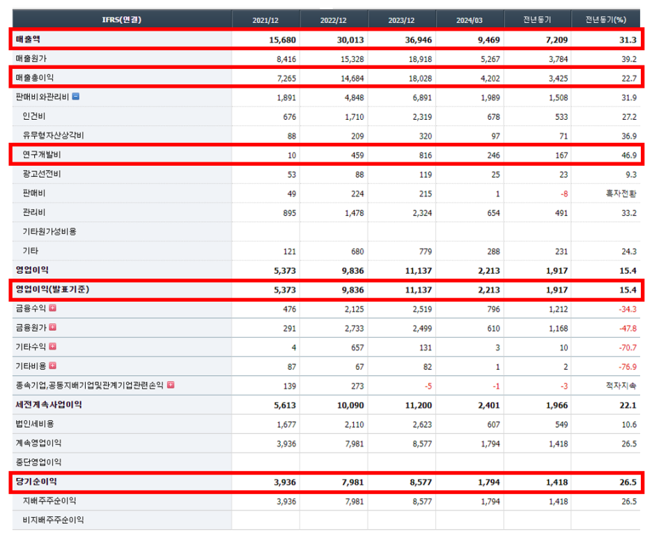Click 세전계속사업이익 value 10,090 for 2022/12
652x535 pixels.
(350, 405)
